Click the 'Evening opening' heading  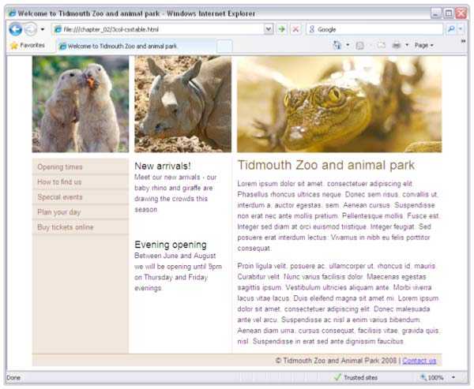pos(171,245)
